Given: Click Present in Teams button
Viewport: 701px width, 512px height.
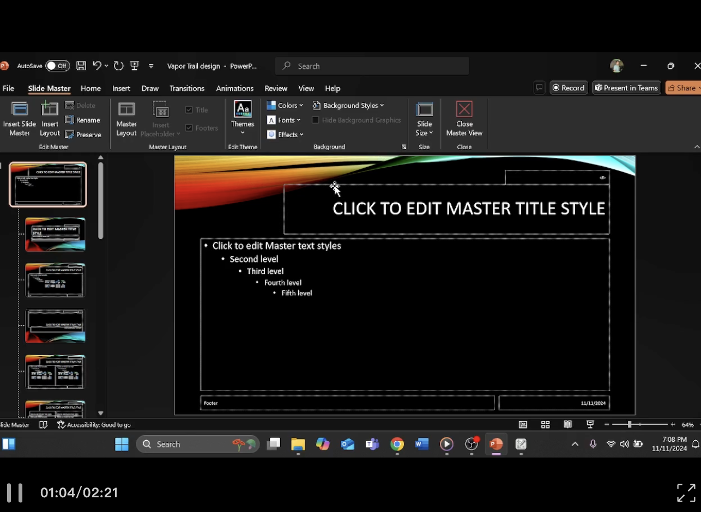Looking at the screenshot, I should (626, 88).
